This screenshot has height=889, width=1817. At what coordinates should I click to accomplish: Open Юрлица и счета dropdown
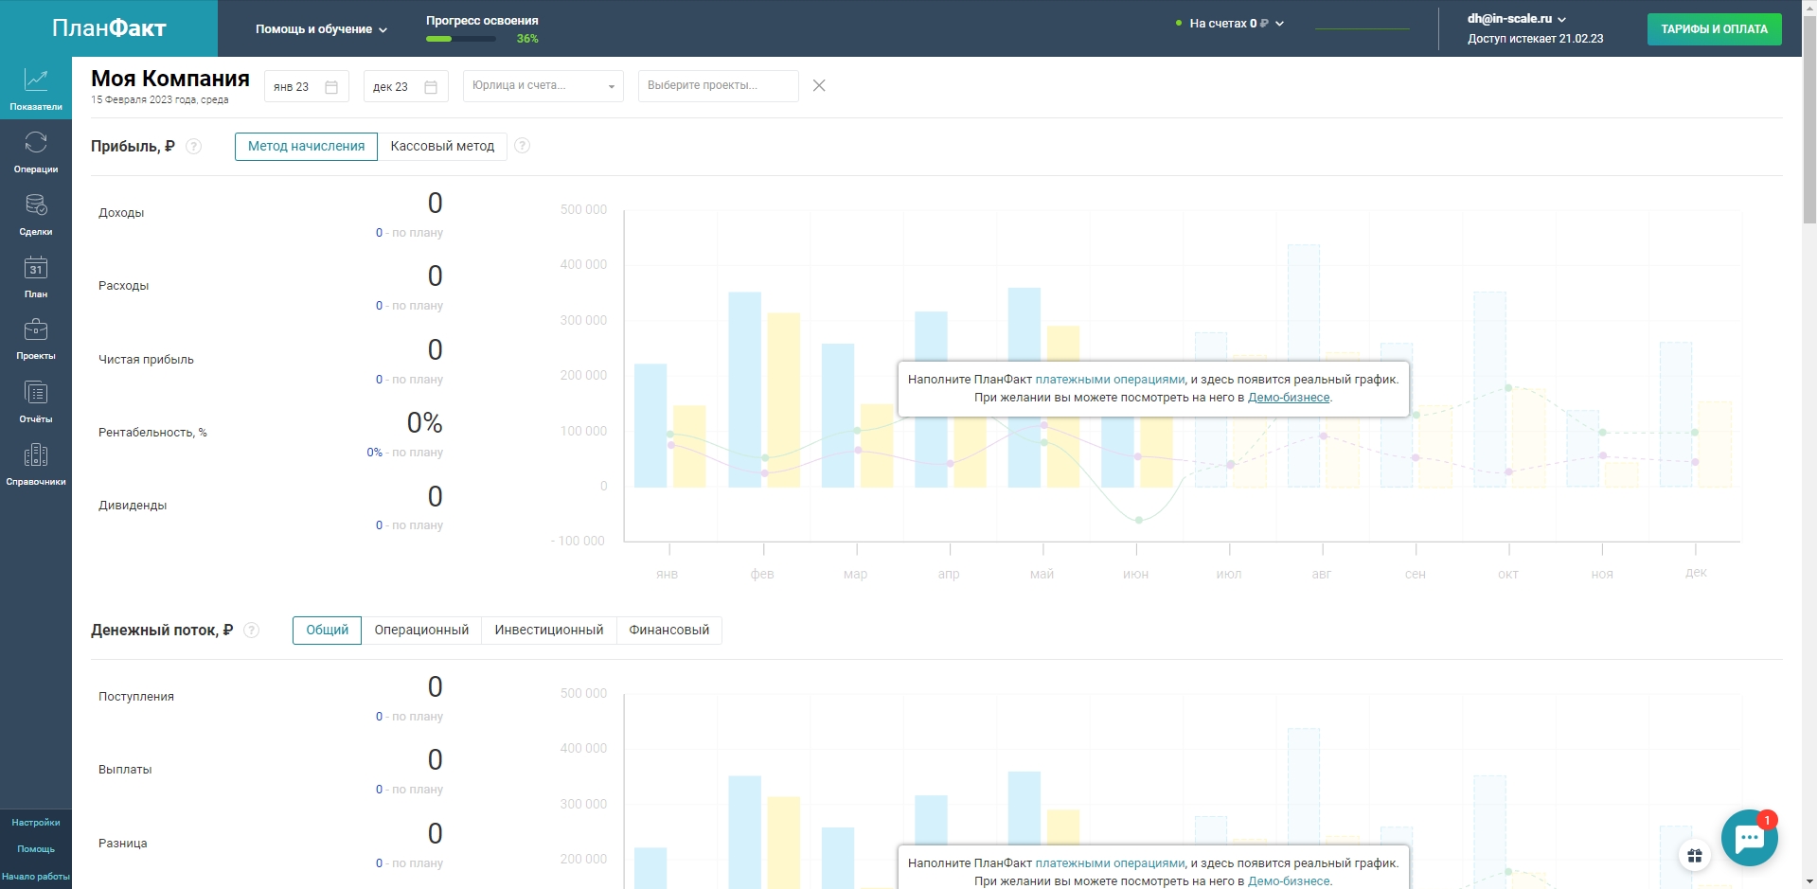[543, 86]
